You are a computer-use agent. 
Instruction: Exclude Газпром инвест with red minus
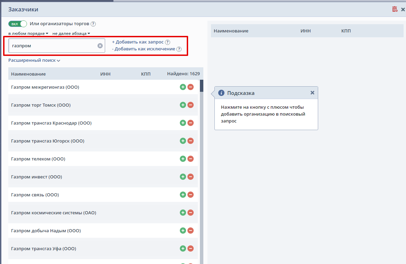point(191,177)
